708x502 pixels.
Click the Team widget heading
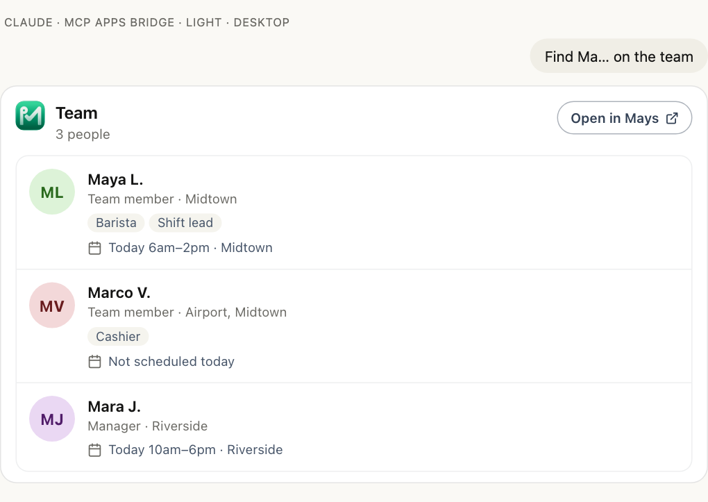point(77,113)
